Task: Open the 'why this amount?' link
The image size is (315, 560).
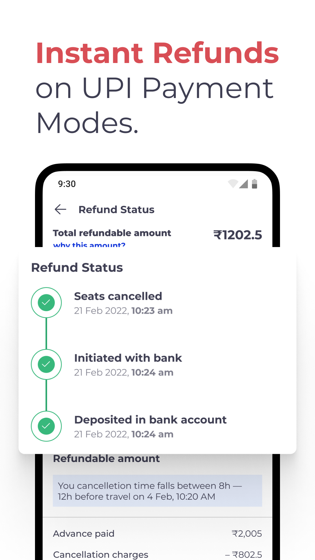Action: coord(89,244)
